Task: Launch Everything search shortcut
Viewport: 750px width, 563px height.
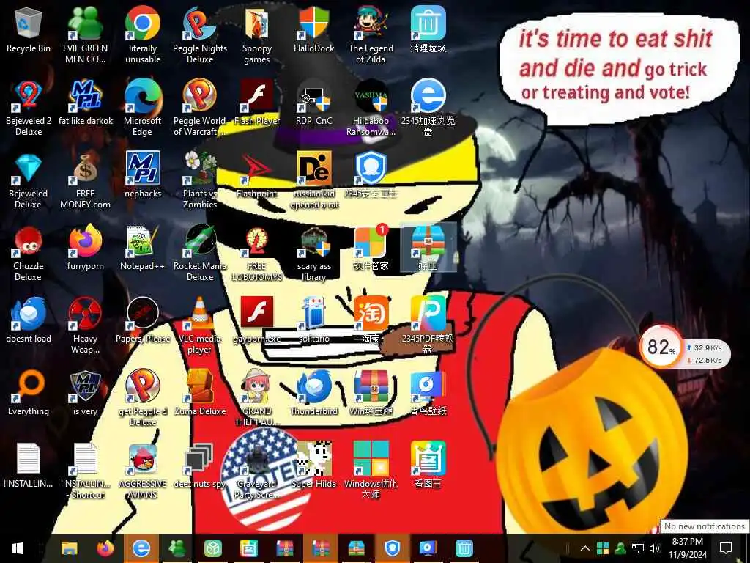Action: click(29, 393)
